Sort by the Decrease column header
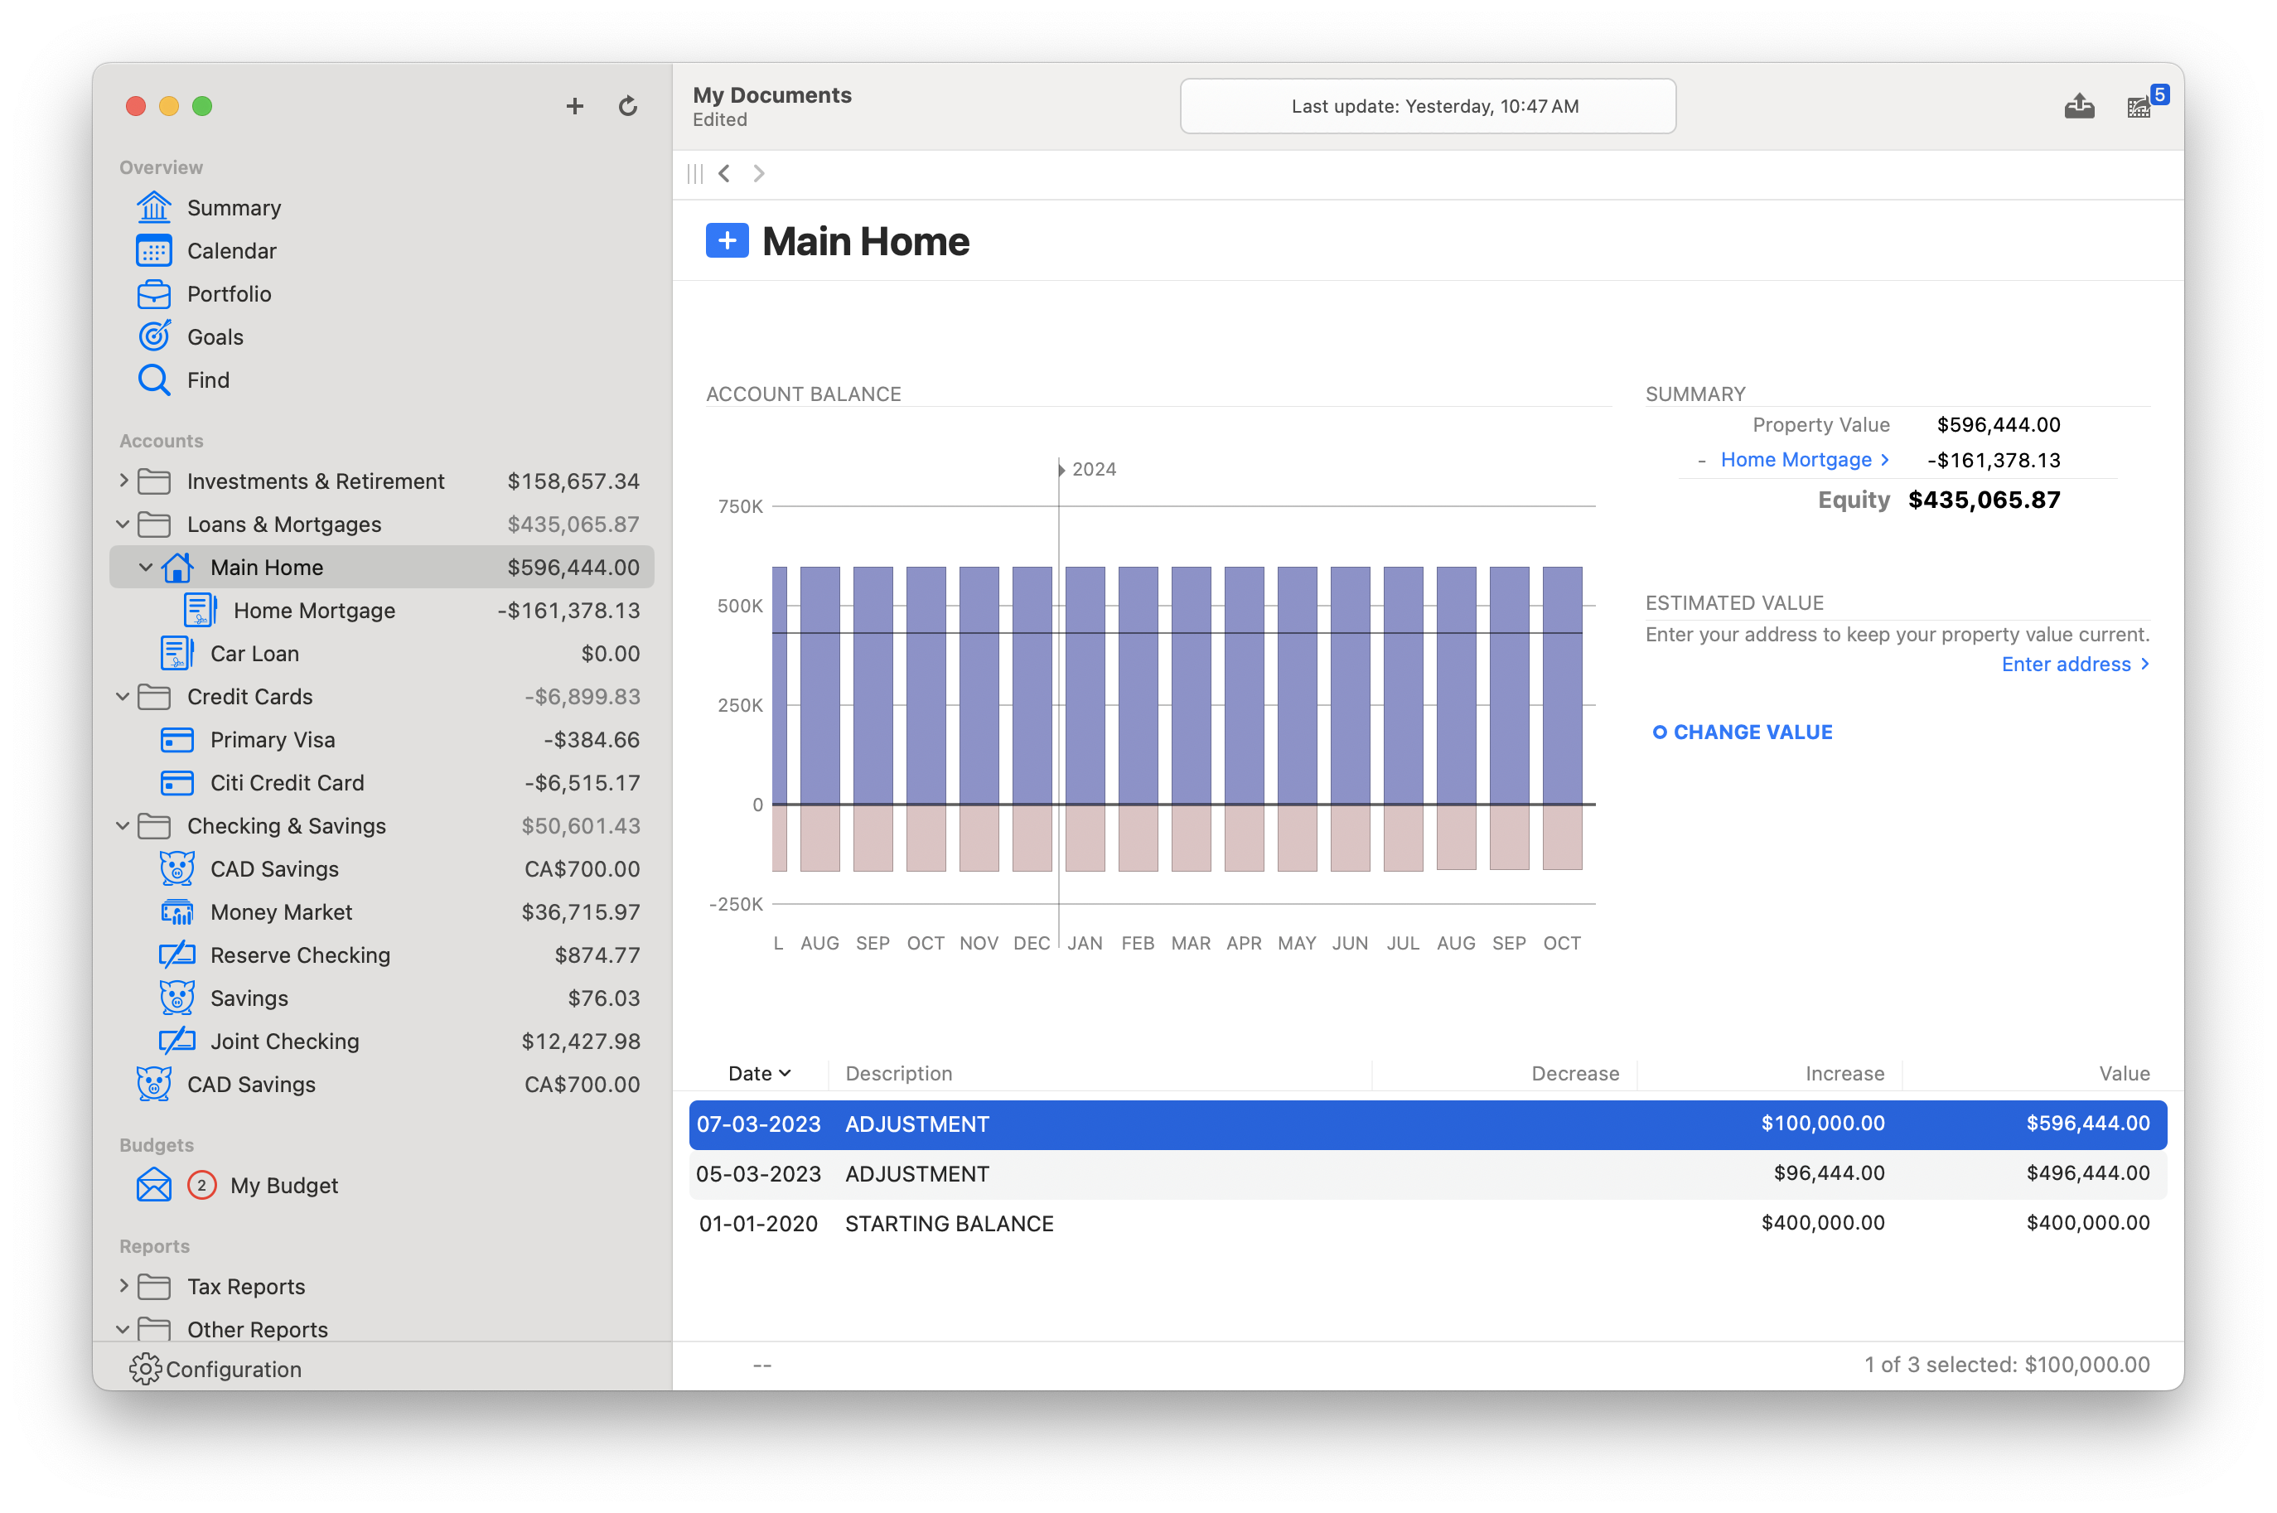The width and height of the screenshot is (2277, 1513). pos(1574,1073)
